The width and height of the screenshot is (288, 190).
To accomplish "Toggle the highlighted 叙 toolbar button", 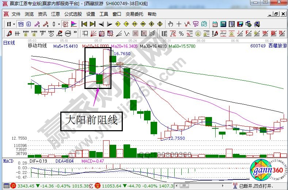I will tap(65, 24).
